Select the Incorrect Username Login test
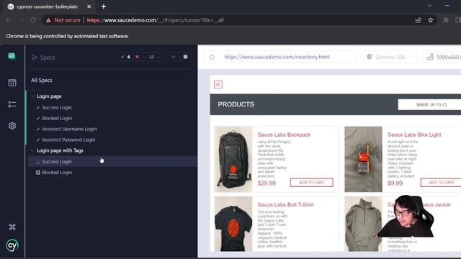This screenshot has width=461, height=259. click(69, 129)
